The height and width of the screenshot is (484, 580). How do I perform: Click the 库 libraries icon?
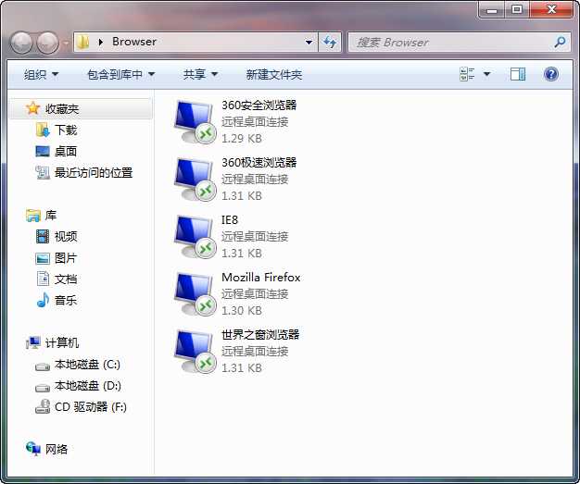click(x=33, y=216)
